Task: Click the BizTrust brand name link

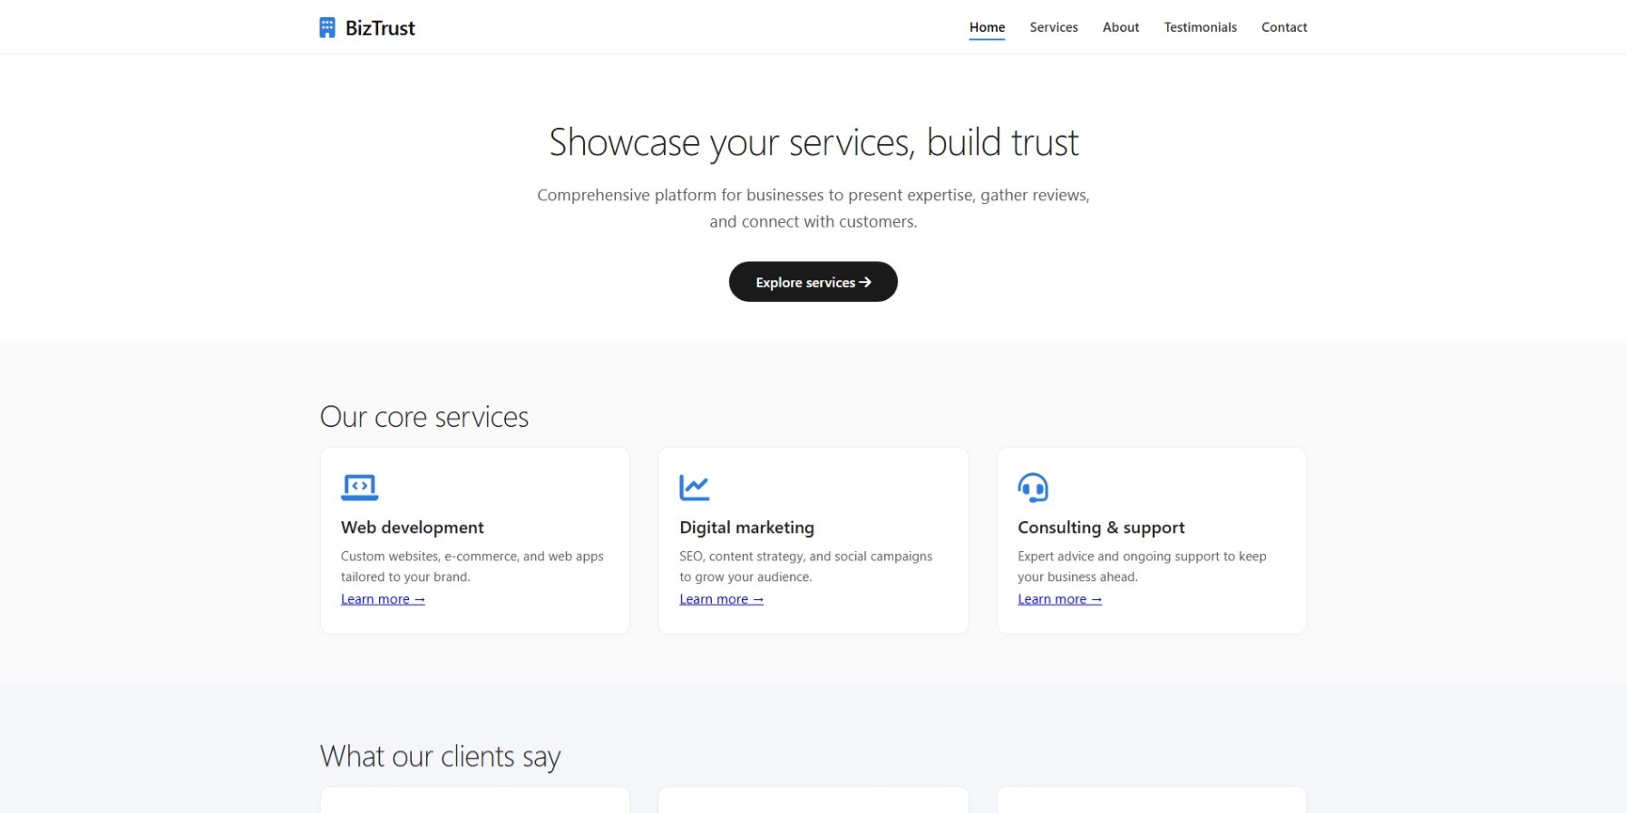Action: click(380, 28)
